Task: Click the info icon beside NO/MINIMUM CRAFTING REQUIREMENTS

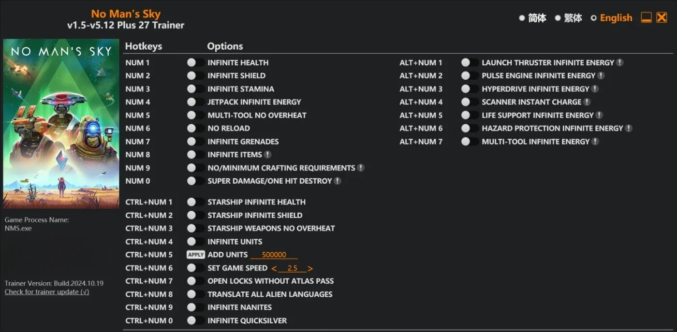Action: [x=361, y=168]
